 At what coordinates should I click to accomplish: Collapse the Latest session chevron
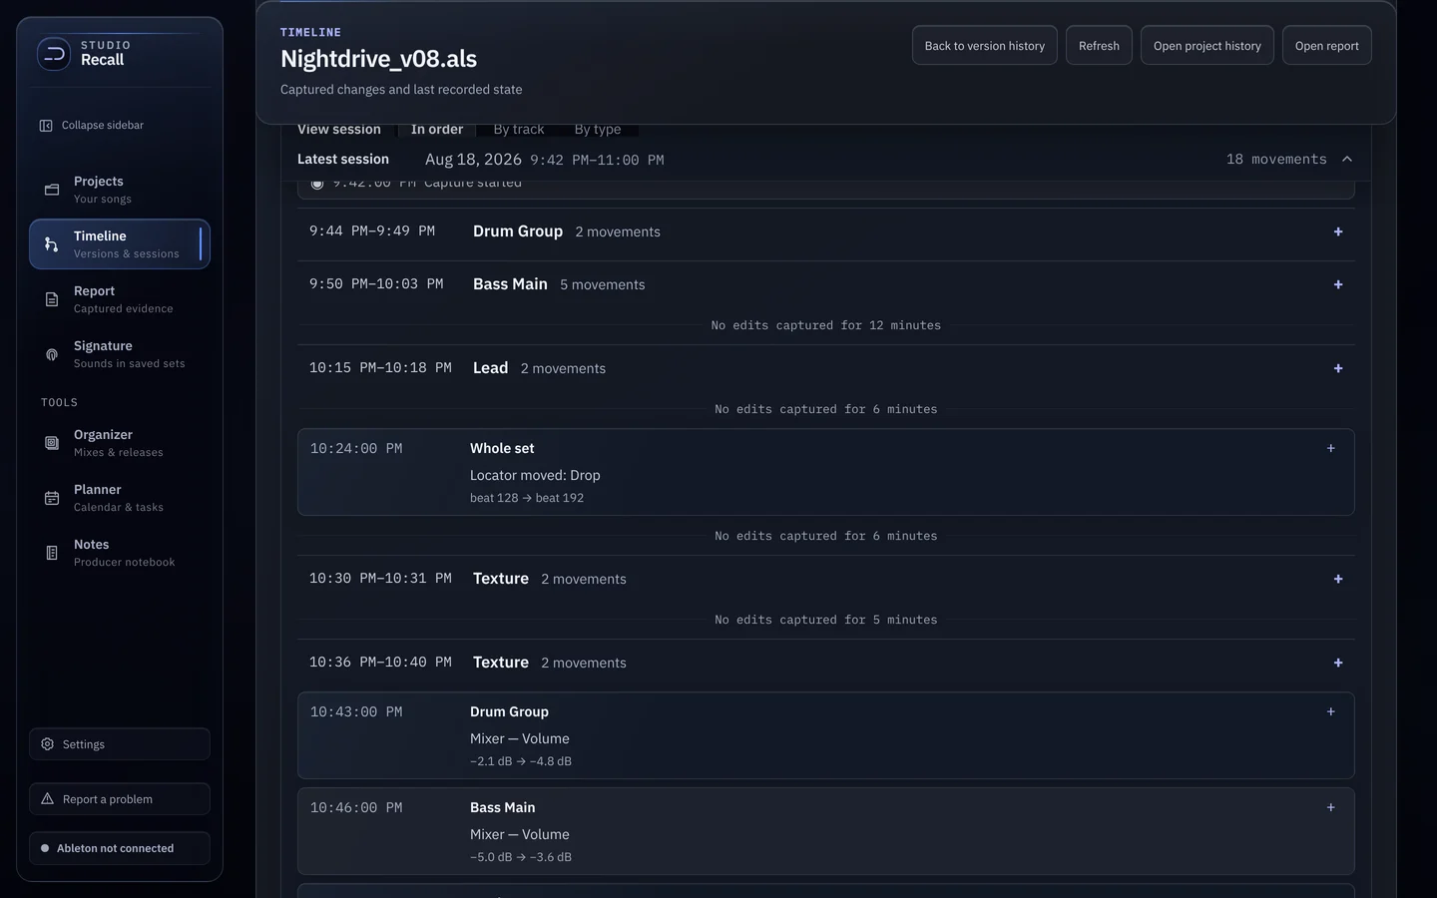tap(1347, 160)
